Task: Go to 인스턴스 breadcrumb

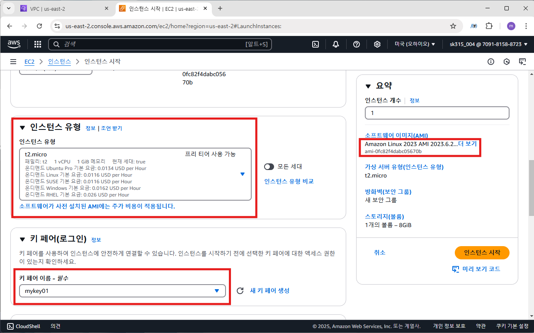Action: (59, 62)
